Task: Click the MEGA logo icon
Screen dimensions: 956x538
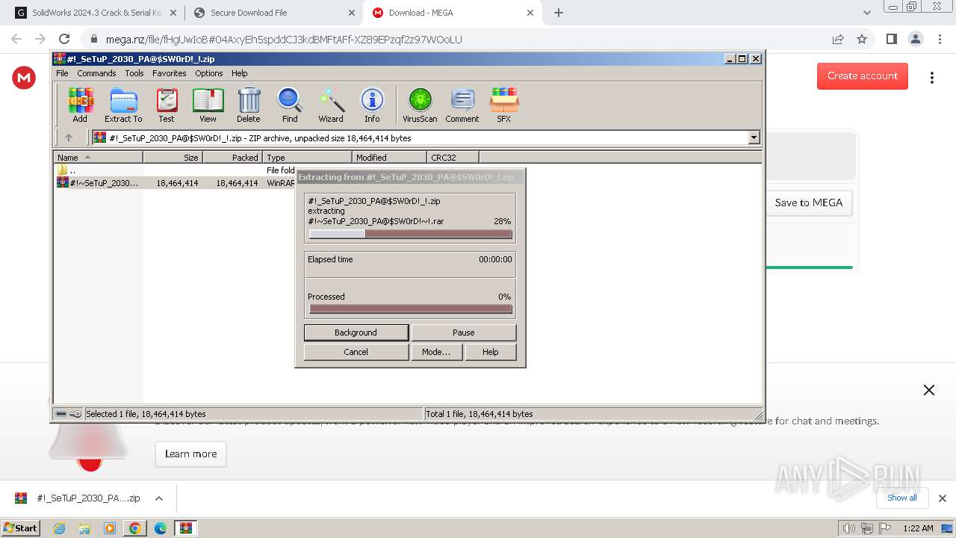Action: pyautogui.click(x=24, y=77)
